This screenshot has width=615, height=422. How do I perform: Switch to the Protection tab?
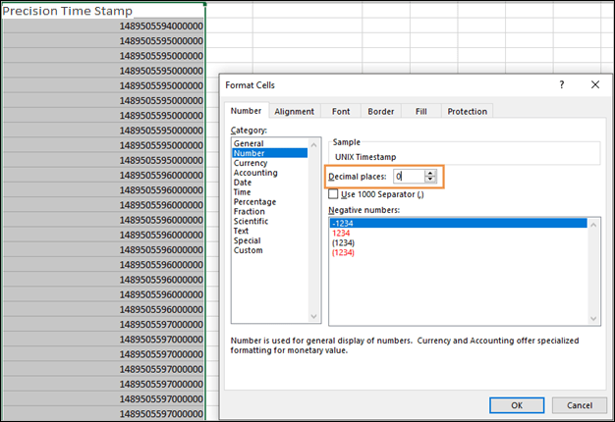(467, 111)
